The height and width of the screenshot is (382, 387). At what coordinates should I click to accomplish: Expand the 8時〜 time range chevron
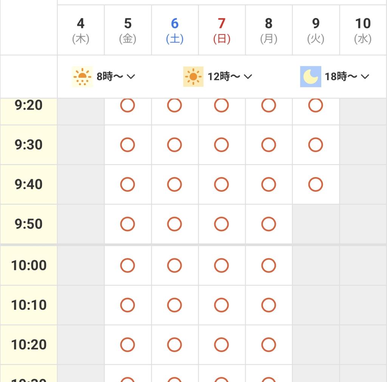click(131, 76)
